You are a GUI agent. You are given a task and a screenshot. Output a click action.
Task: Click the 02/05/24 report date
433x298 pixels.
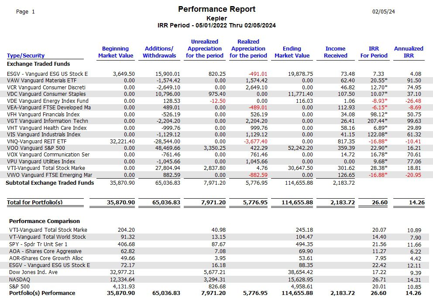pos(384,12)
